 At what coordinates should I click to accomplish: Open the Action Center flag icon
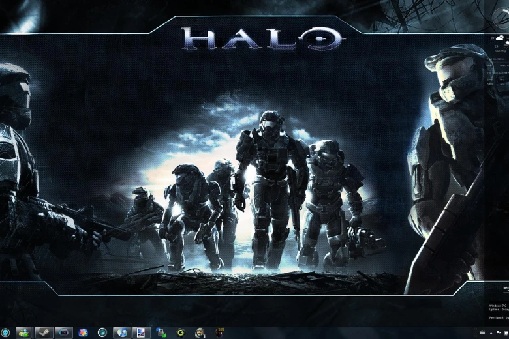coord(499,333)
